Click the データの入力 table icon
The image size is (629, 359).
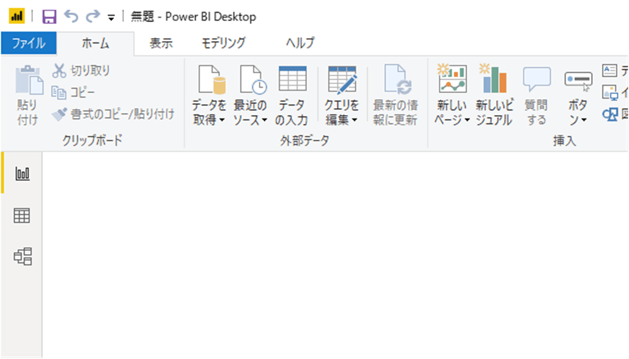293,79
